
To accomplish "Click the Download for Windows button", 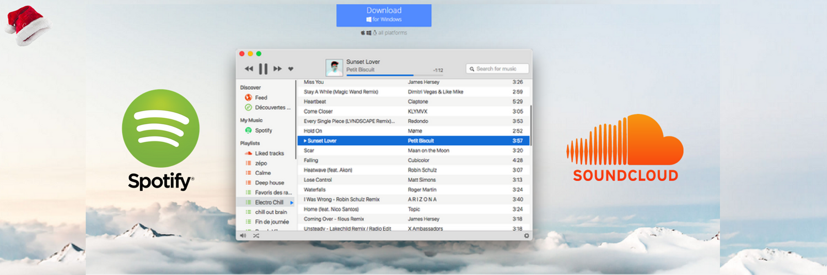I will tap(384, 15).
